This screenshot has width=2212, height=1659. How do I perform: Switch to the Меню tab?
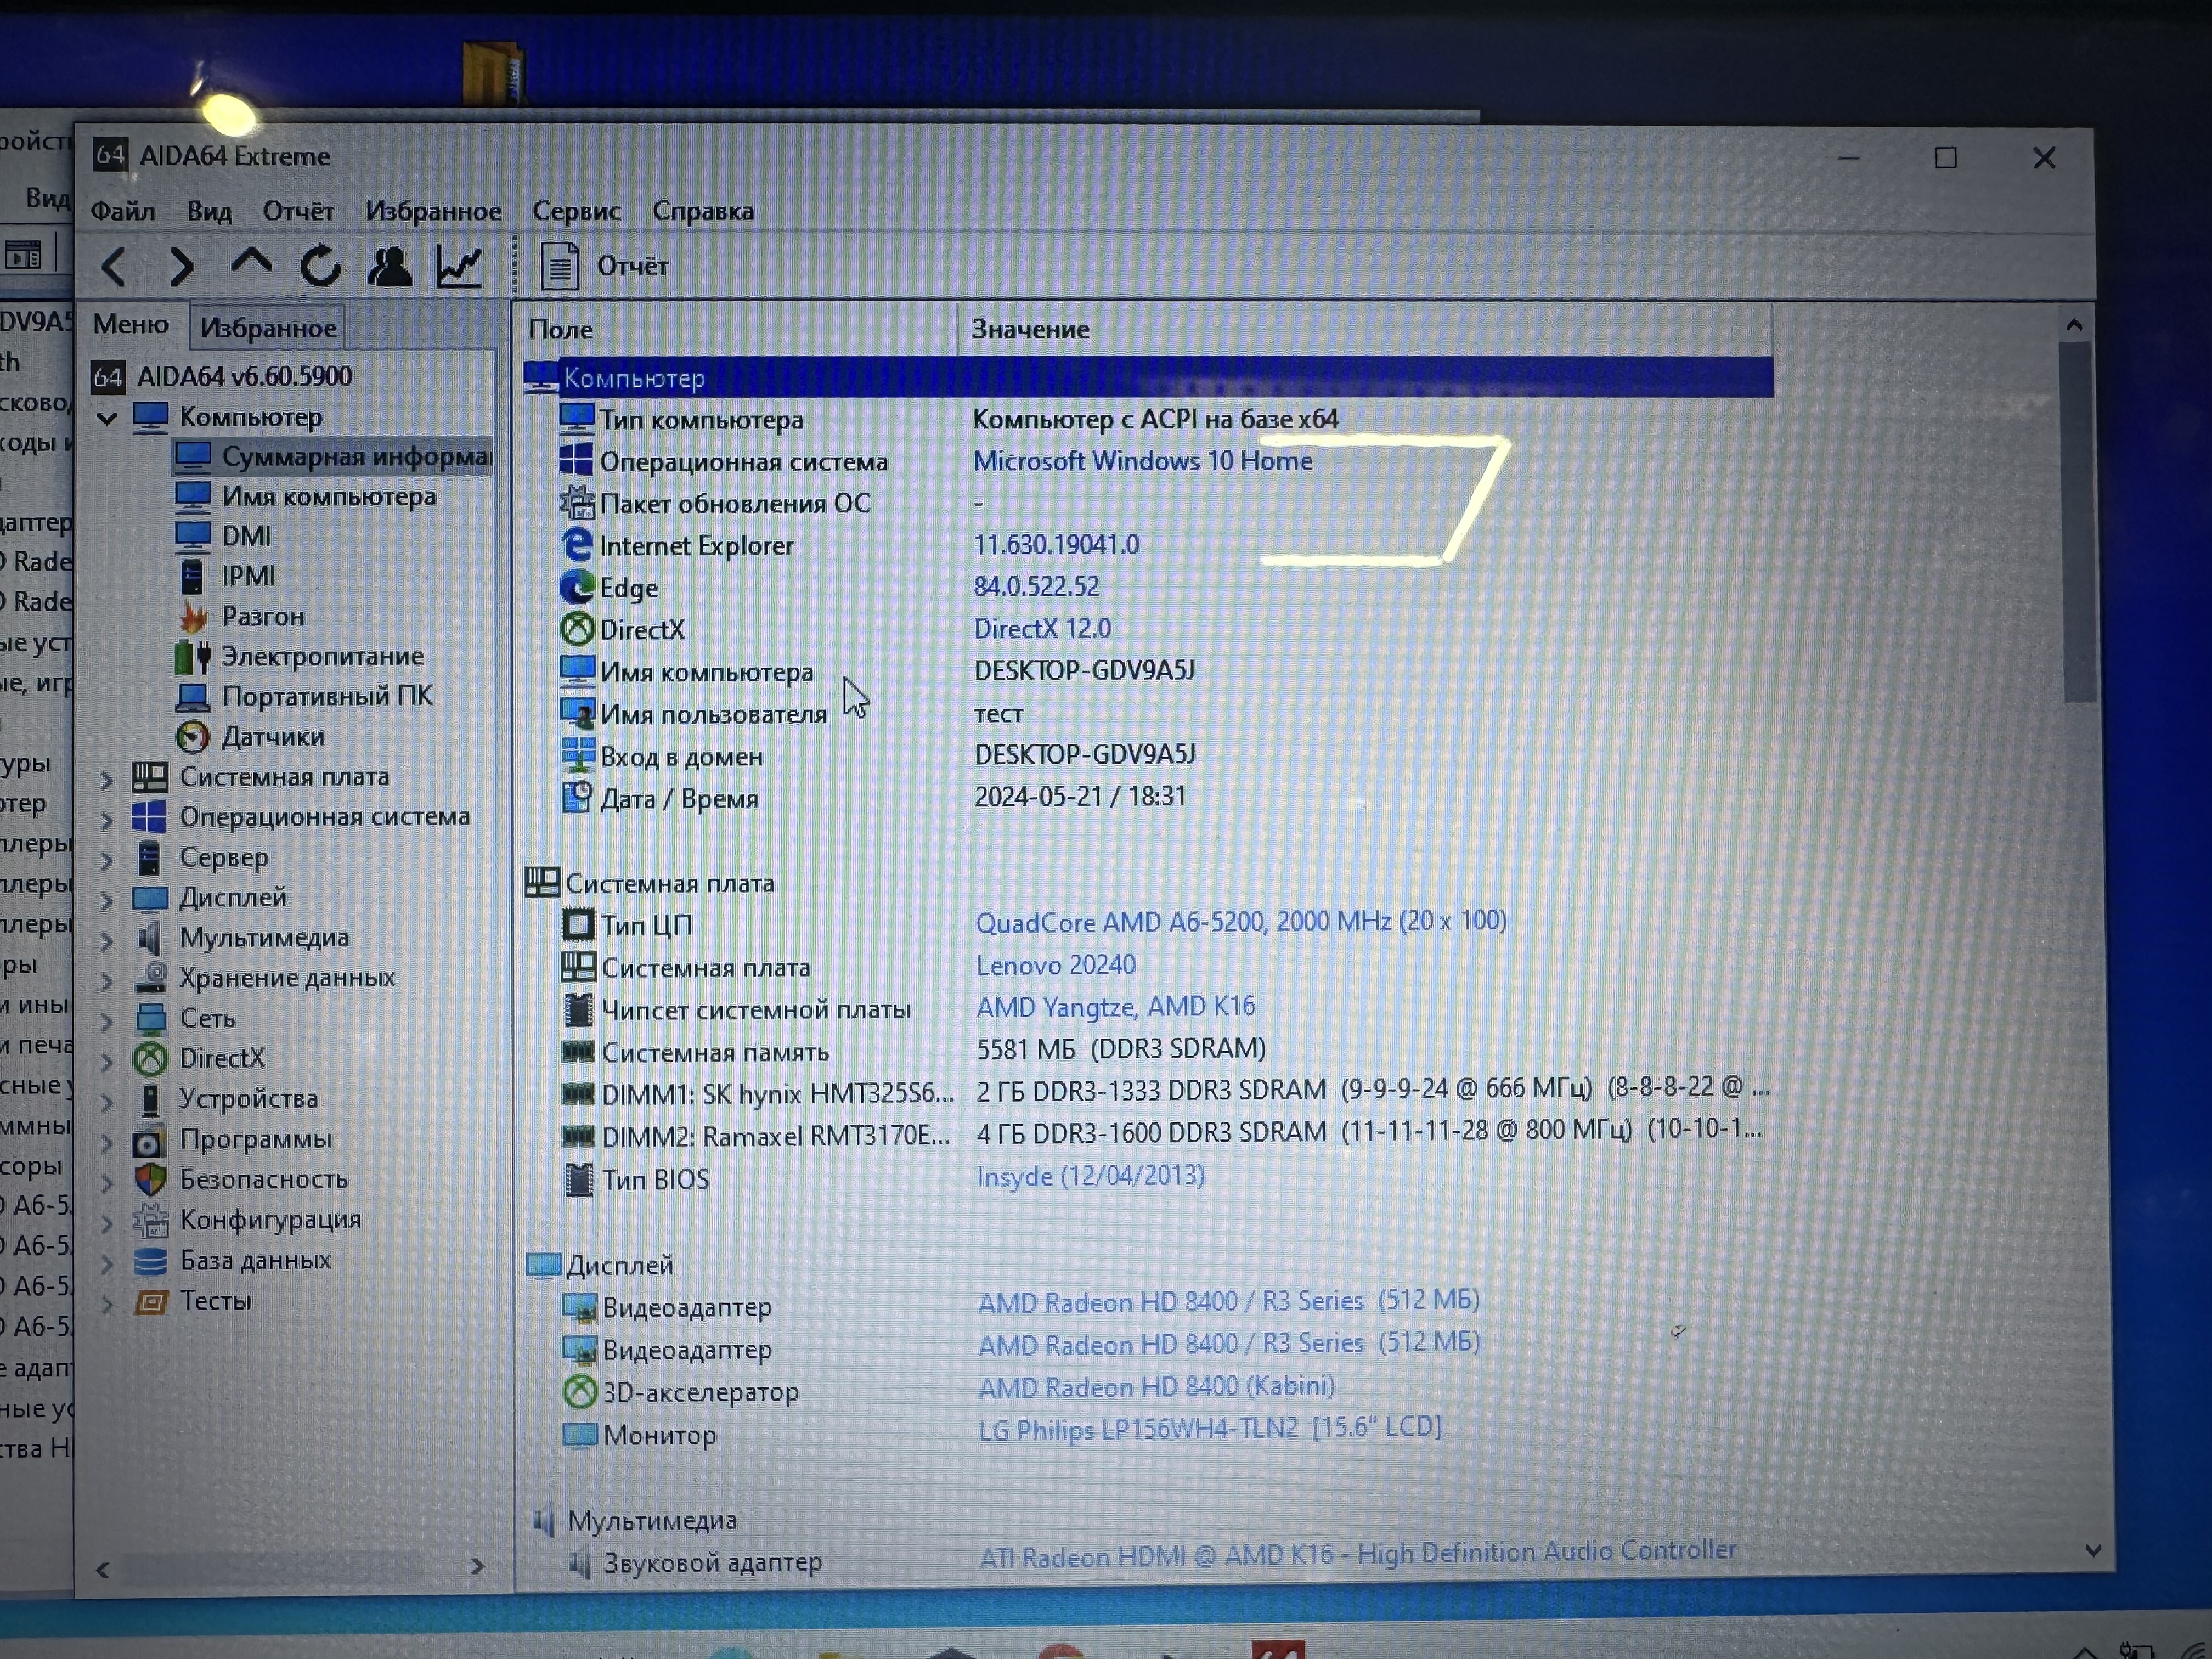pyautogui.click(x=131, y=325)
